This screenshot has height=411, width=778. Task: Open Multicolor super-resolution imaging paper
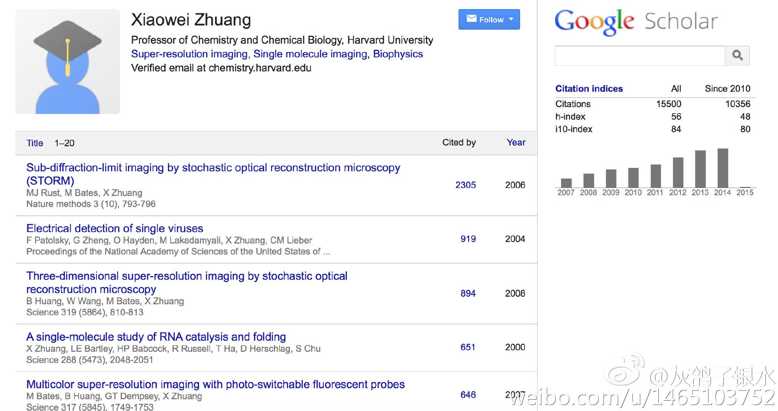(x=215, y=384)
